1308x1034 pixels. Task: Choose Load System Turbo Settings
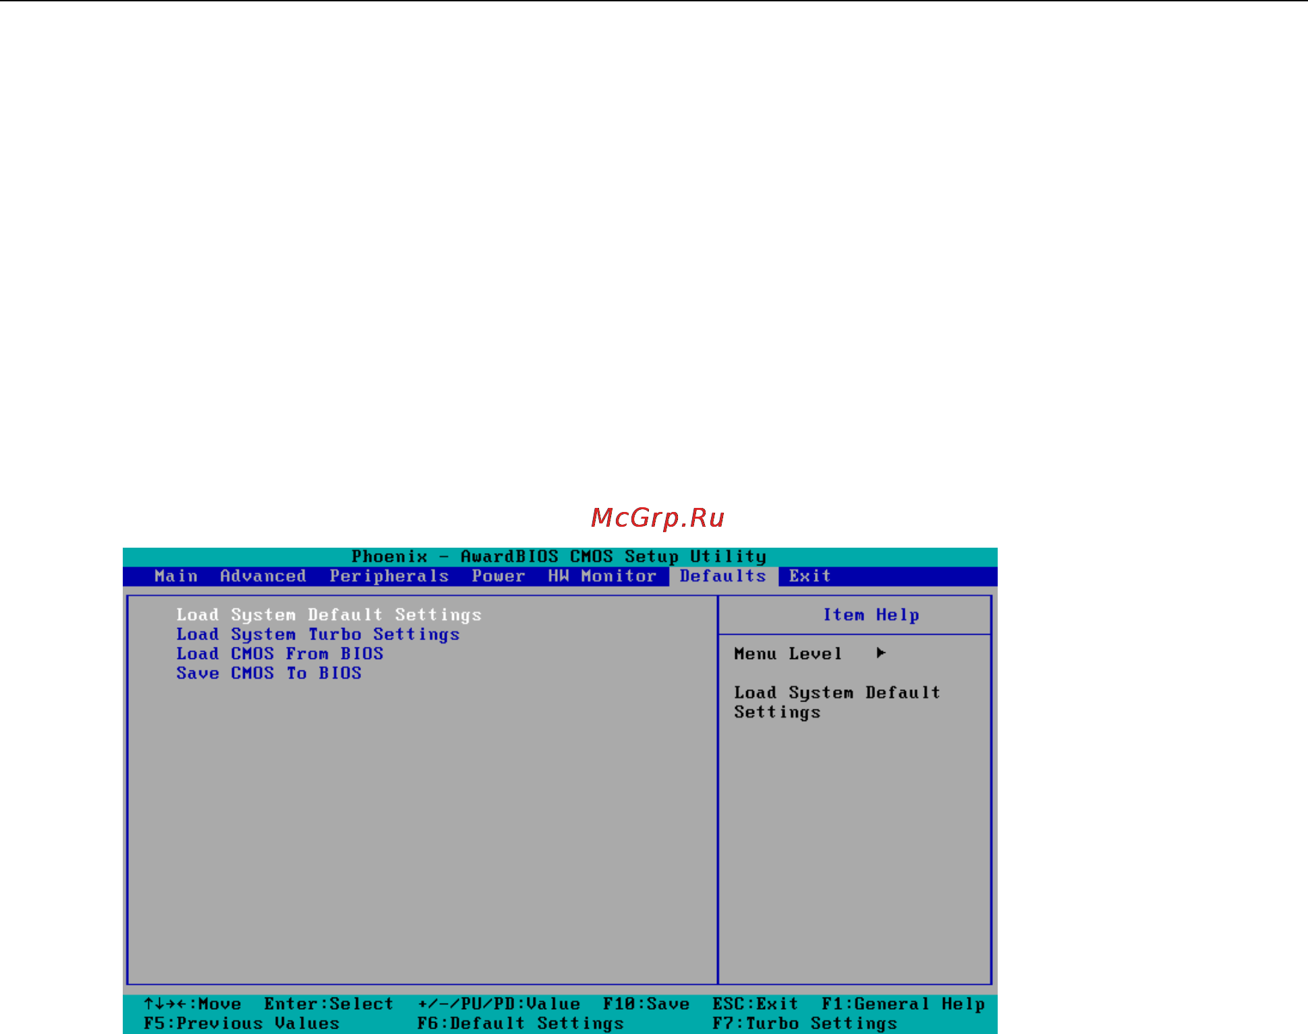click(318, 635)
